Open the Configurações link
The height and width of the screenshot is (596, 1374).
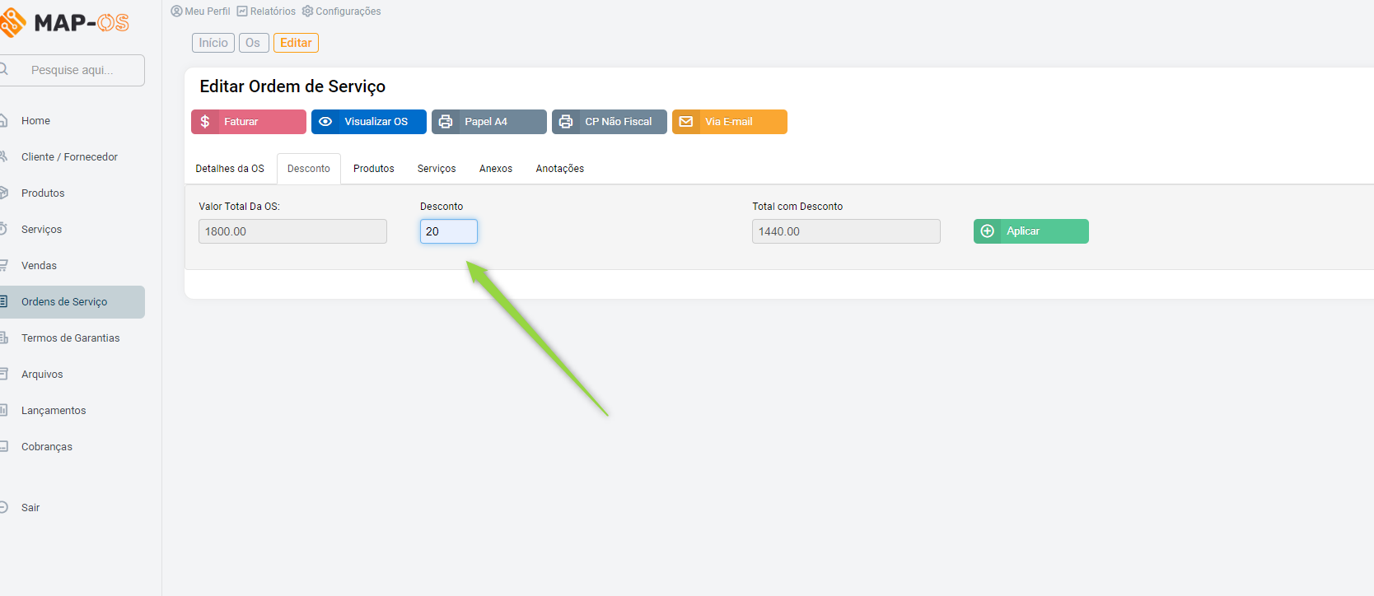pos(341,12)
